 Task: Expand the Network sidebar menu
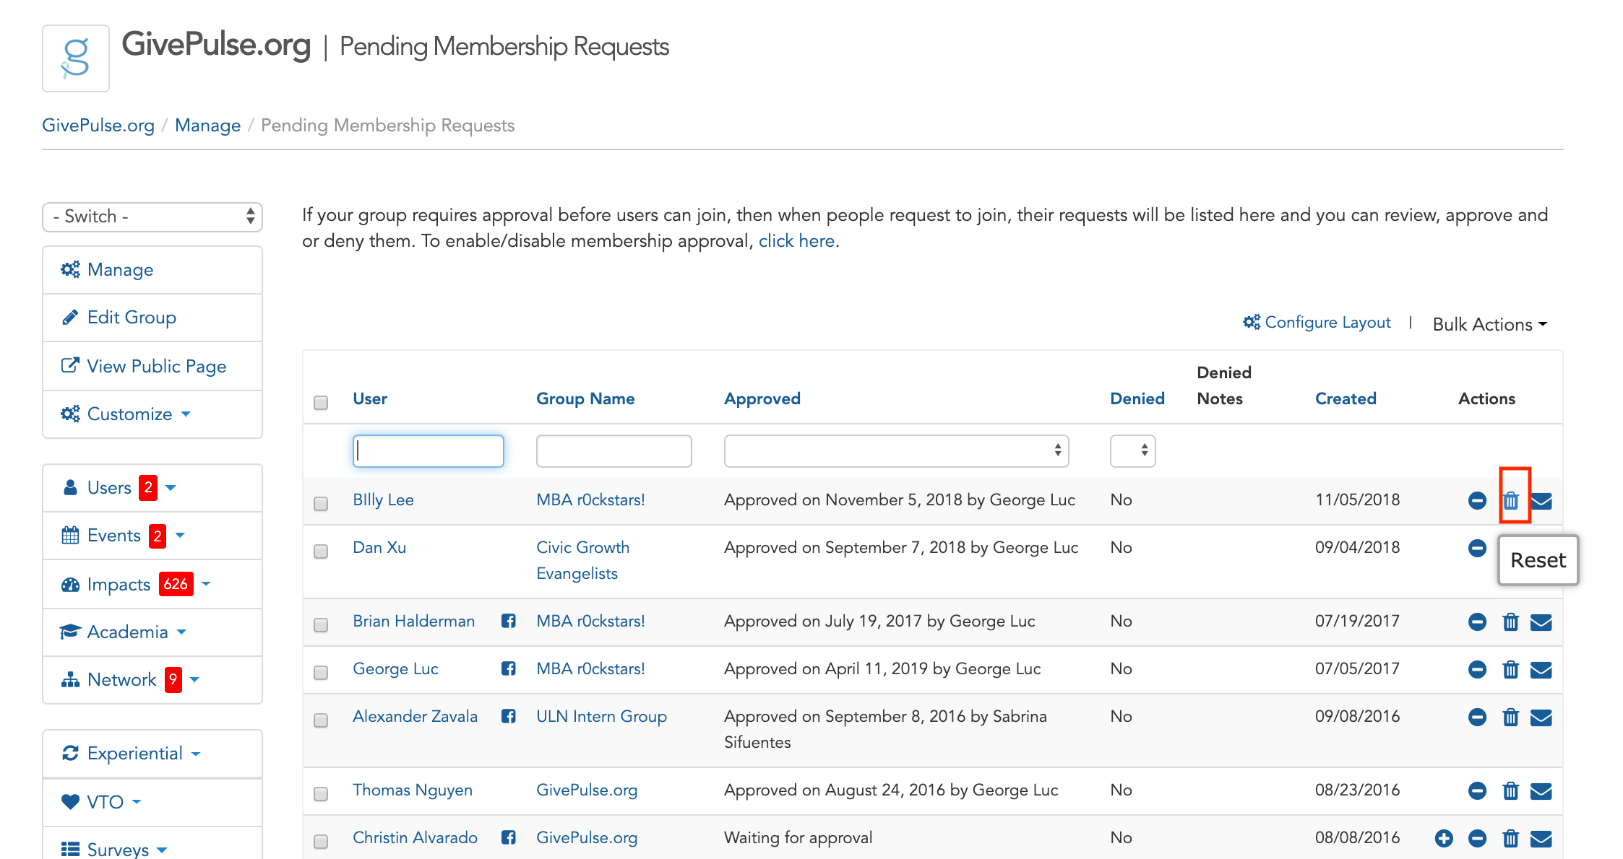152,680
